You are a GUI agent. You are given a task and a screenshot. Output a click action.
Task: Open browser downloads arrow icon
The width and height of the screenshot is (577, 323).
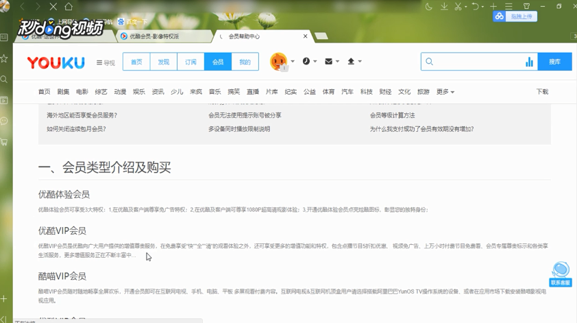[444, 7]
